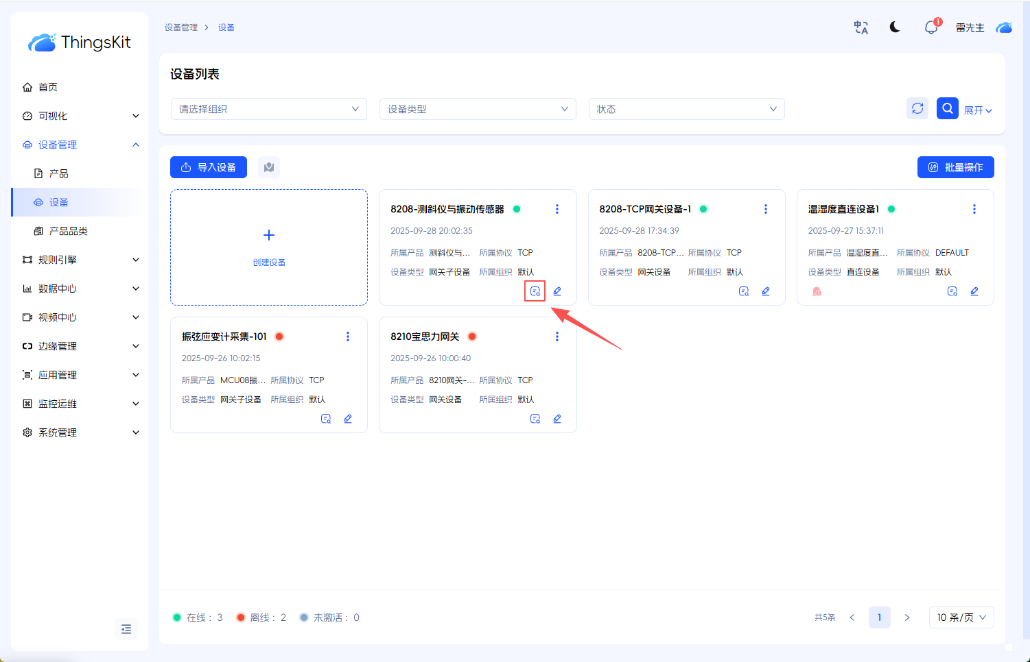The width and height of the screenshot is (1030, 662).
Task: Edit the 8208-TCP网关设备-1 device
Action: click(x=766, y=291)
